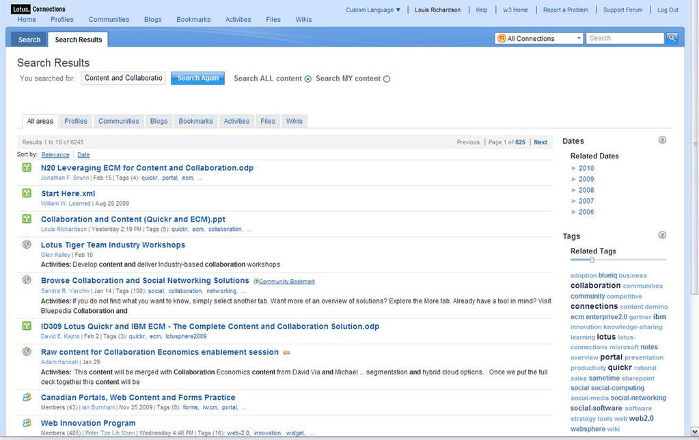The width and height of the screenshot is (699, 440).
Task: Click the Lotus Connections logo
Action: 38,9
